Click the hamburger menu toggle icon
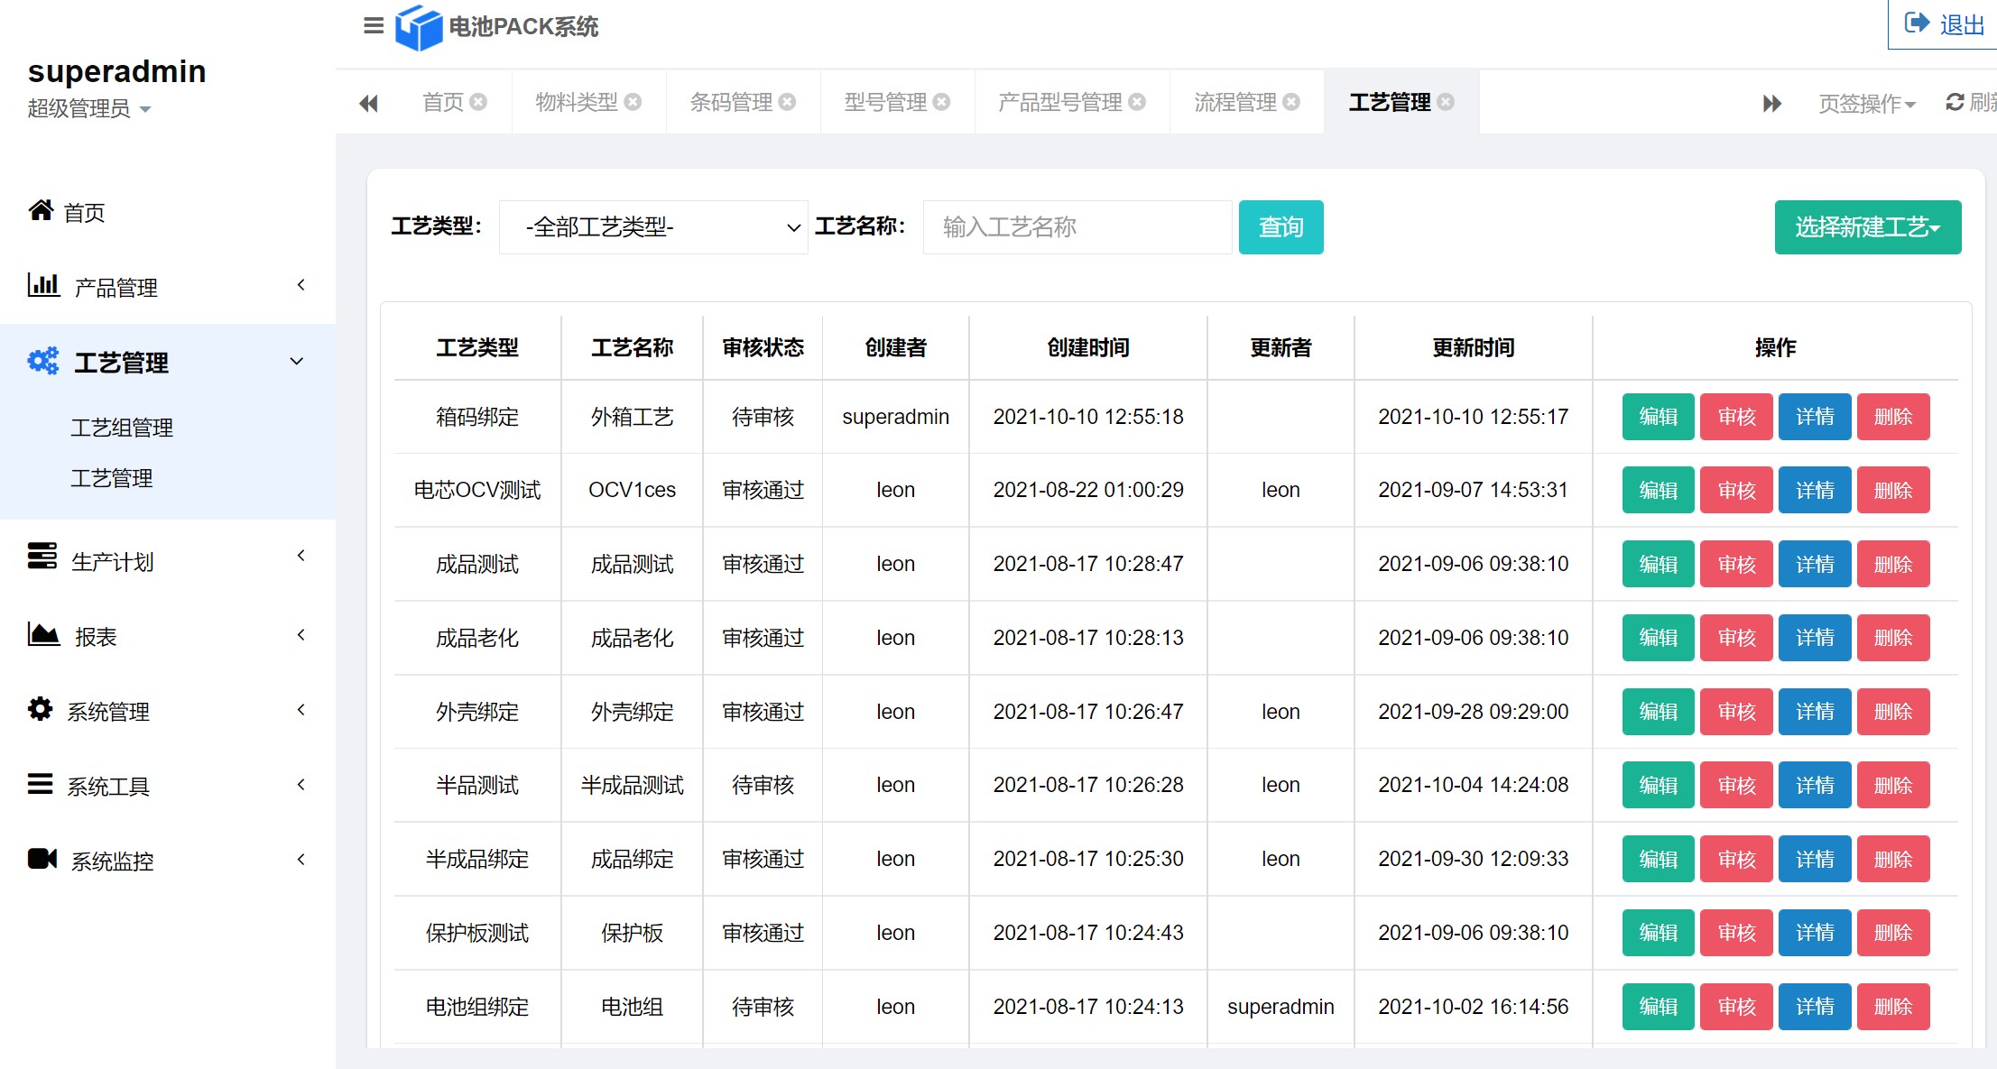Image resolution: width=1997 pixels, height=1069 pixels. (373, 25)
